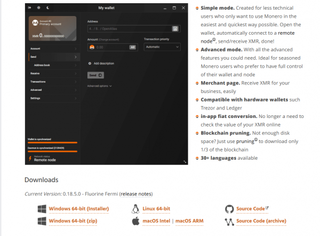320x236 pixels.
Task: Open the release notes link
Action: click(x=136, y=194)
